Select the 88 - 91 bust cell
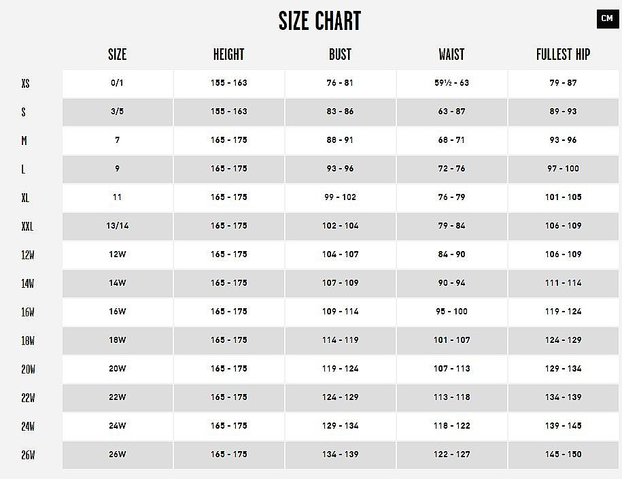This screenshot has height=479, width=622. tap(340, 140)
